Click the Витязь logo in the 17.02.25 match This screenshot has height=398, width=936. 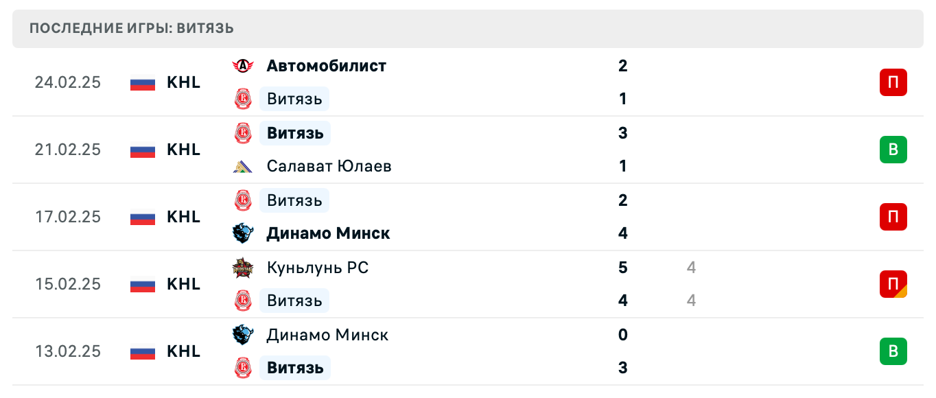click(243, 200)
